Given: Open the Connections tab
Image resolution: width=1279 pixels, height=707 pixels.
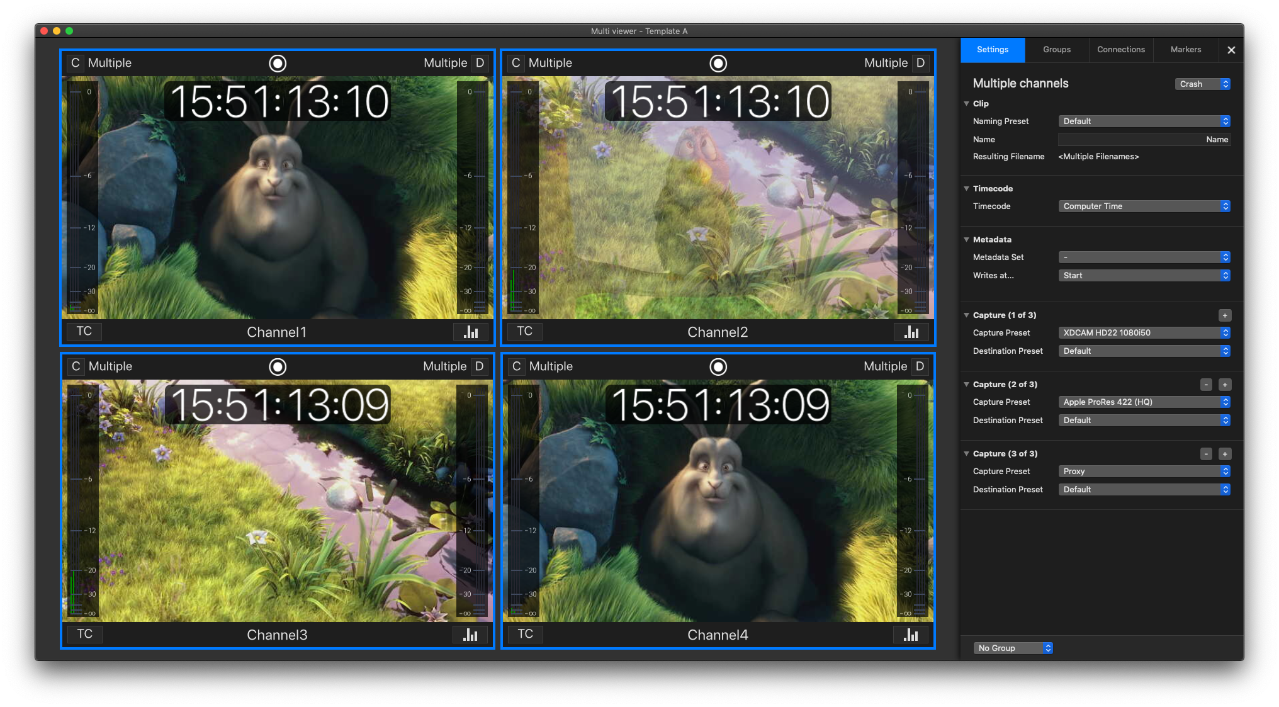Looking at the screenshot, I should (1121, 50).
